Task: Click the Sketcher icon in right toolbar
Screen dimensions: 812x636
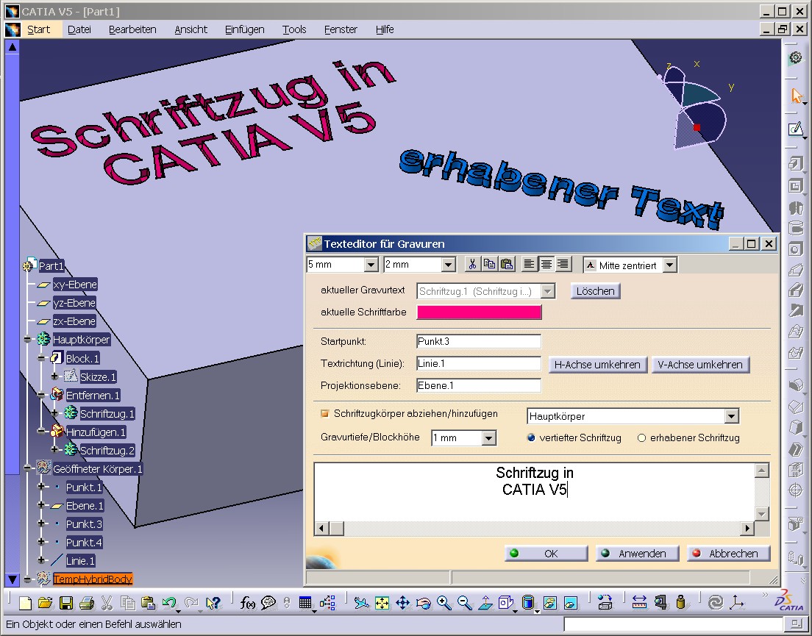Action: click(x=795, y=129)
